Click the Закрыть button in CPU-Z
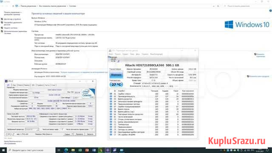The width and height of the screenshot is (272, 153). point(90,134)
